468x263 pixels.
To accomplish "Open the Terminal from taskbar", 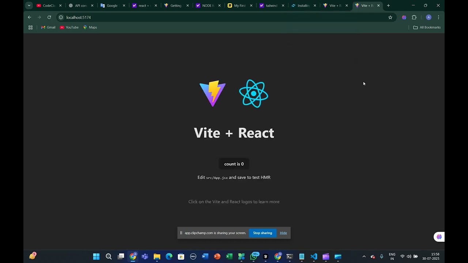I will click(x=290, y=256).
